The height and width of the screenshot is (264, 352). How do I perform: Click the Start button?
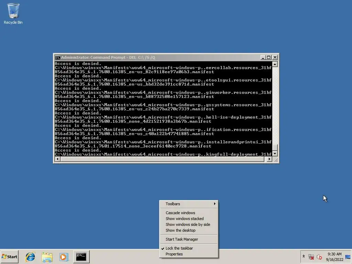click(9, 256)
